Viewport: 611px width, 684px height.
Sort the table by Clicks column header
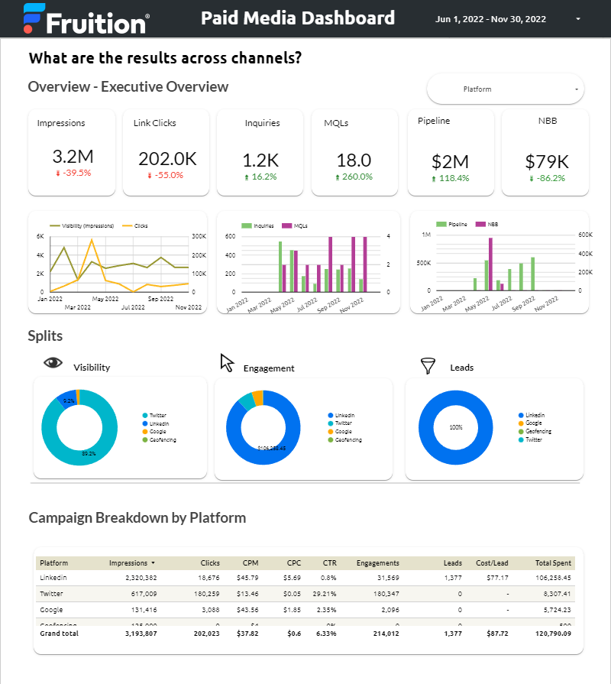[x=210, y=563]
